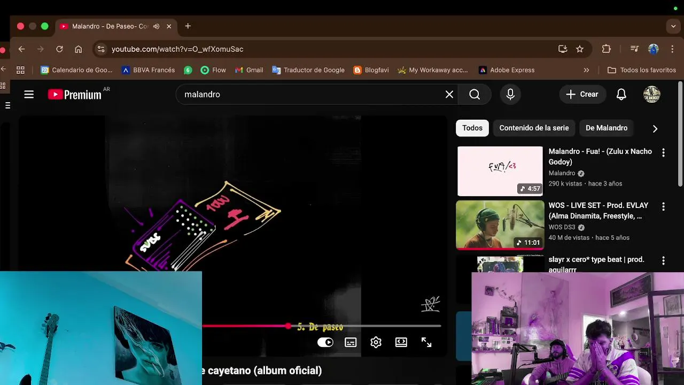Open the Crear upload menu
Viewport: 684px width, 385px height.
(x=582, y=95)
